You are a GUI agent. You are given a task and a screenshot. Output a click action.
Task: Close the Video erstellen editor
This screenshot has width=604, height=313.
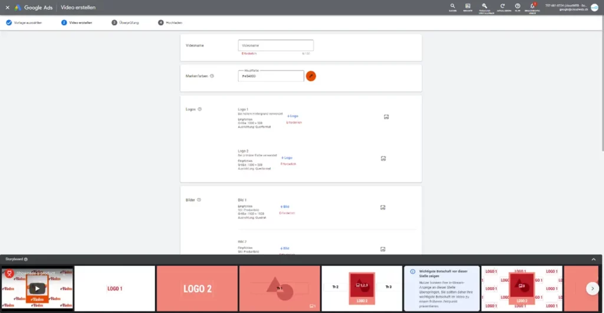[7, 8]
